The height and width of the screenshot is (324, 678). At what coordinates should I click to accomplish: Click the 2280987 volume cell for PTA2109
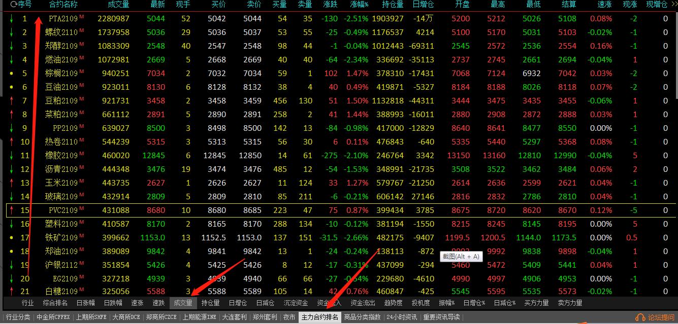[x=113, y=18]
